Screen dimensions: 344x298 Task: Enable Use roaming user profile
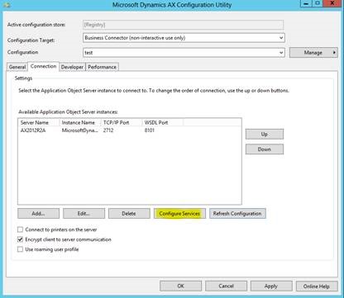pos(20,249)
